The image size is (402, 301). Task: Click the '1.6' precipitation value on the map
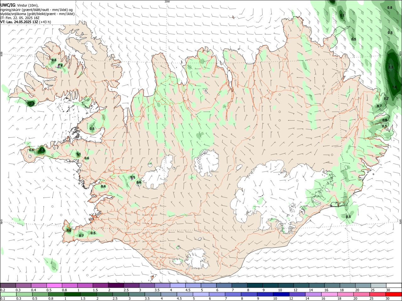(x=395, y=87)
